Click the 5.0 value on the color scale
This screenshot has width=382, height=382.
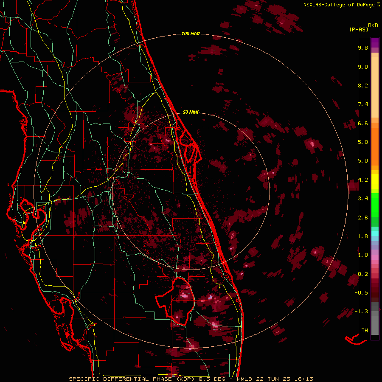coord(363,161)
